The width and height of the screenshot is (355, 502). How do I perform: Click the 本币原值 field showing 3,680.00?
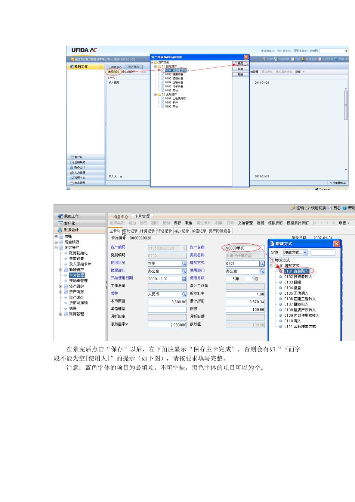pyautogui.click(x=167, y=302)
